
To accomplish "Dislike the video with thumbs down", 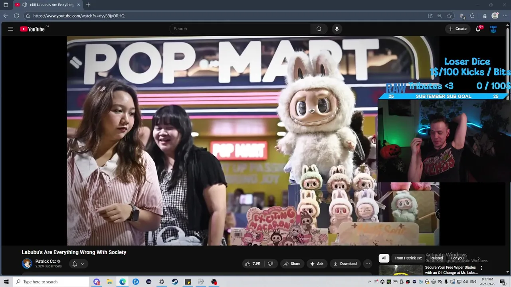I will point(270,263).
